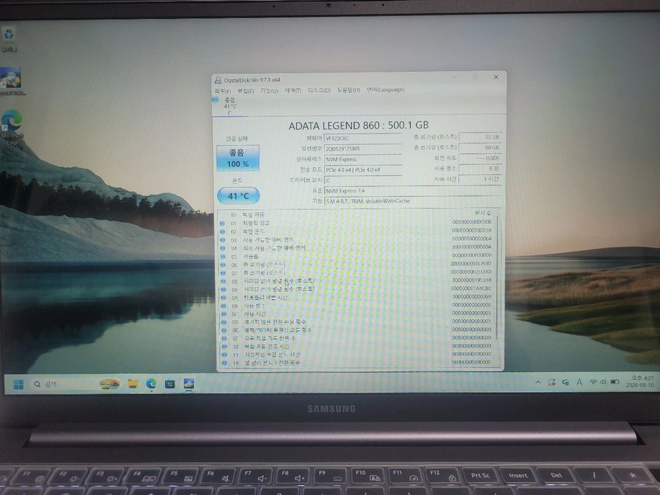This screenshot has height=495, width=660.
Task: Click the raw value 00000000000013A
Action: [471, 230]
